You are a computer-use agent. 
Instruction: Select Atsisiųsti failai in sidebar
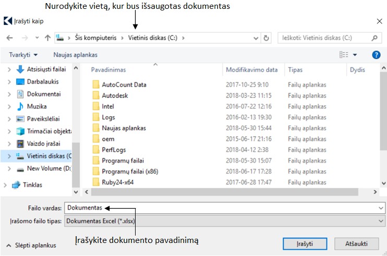[46, 69]
